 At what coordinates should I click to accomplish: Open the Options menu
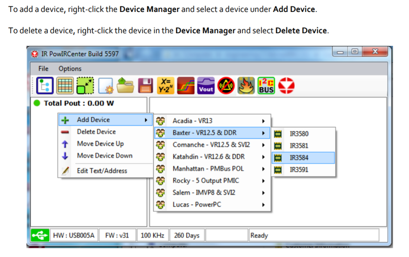[70, 69]
